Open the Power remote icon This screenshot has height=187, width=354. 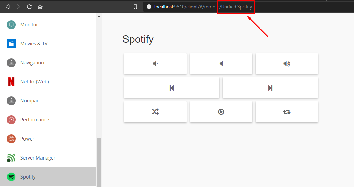coord(11,139)
